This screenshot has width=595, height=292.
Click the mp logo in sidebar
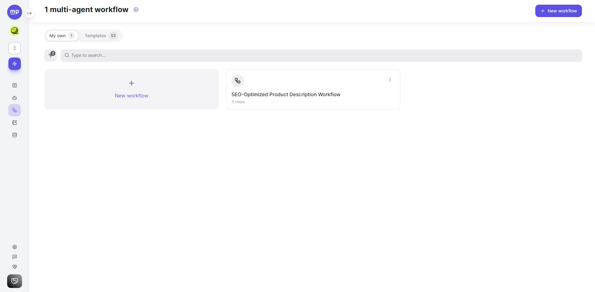15,12
